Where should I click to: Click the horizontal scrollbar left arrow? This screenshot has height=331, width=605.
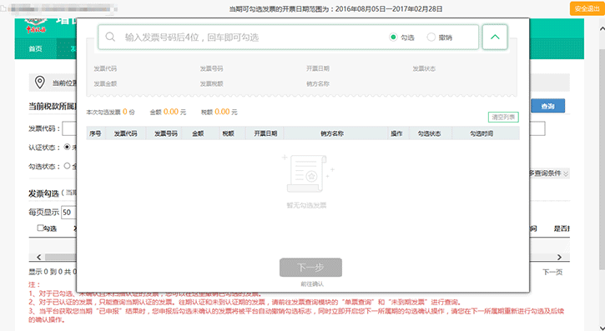[x=38, y=257]
